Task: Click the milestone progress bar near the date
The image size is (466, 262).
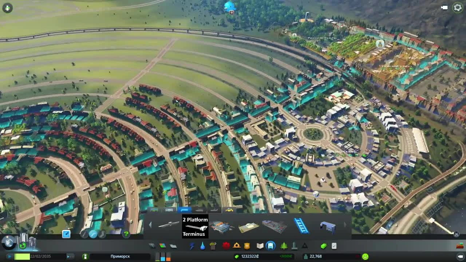Action: [22, 256]
